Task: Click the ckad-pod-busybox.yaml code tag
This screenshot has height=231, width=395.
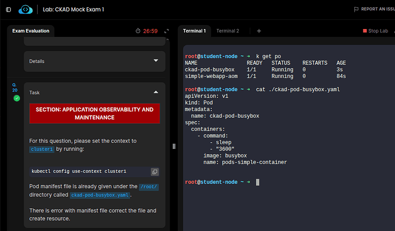Action: click(100, 195)
